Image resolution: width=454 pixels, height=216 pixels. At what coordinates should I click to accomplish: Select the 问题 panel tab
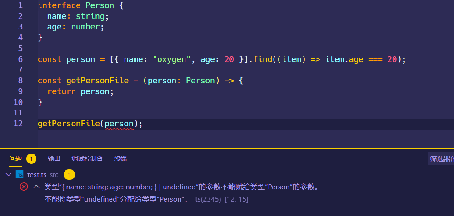tap(15, 158)
